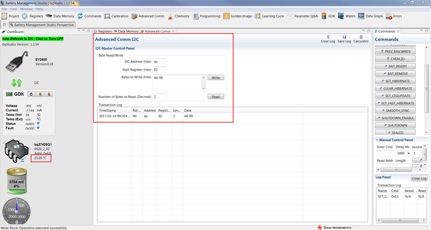Click the BAT_REMOVE command button
The width and height of the screenshot is (431, 230).
(x=395, y=74)
